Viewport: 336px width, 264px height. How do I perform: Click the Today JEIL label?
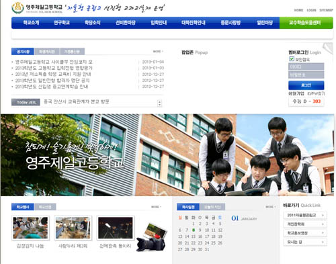pyautogui.click(x=26, y=102)
